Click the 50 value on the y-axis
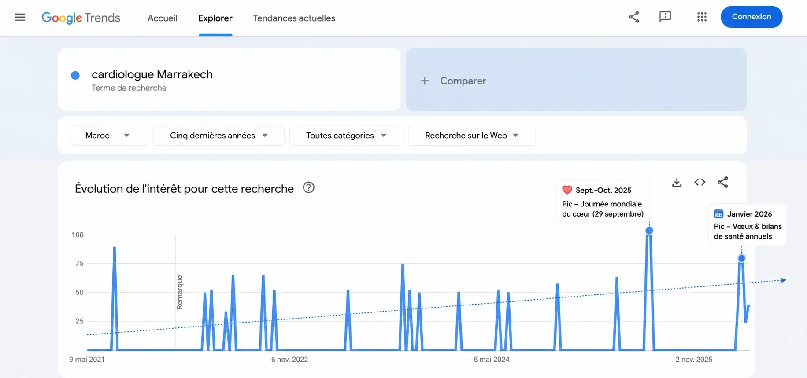Image resolution: width=807 pixels, height=378 pixels. coord(79,292)
